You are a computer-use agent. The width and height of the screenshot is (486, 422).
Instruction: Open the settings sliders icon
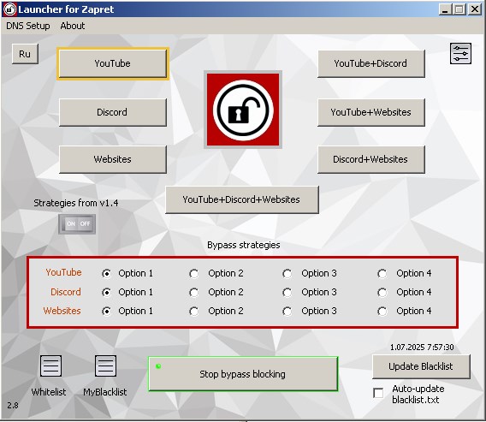460,54
